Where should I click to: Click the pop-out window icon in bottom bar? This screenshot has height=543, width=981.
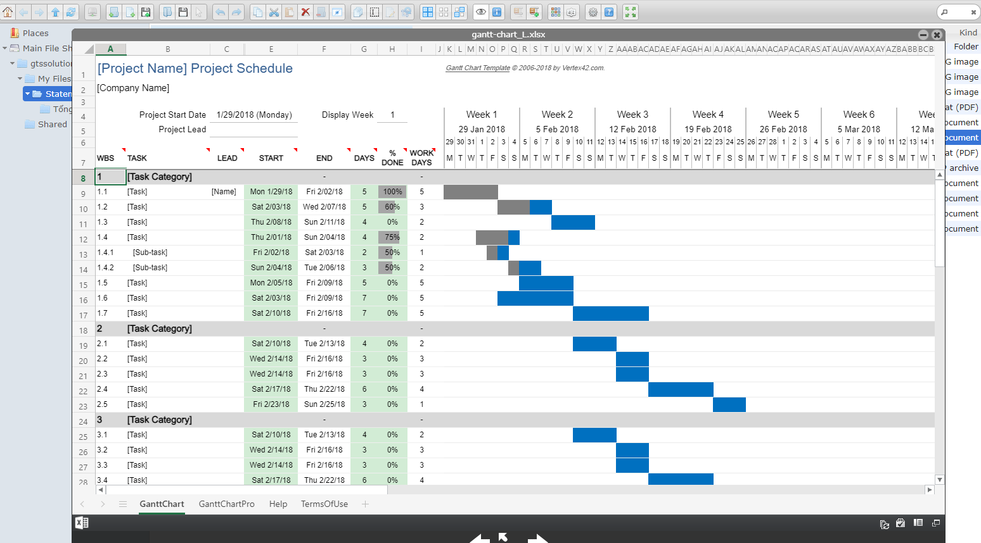(935, 523)
